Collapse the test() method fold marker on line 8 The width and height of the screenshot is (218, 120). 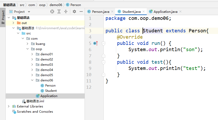pos(103,62)
